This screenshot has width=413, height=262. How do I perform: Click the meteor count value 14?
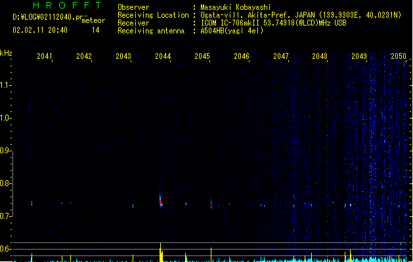point(96,30)
